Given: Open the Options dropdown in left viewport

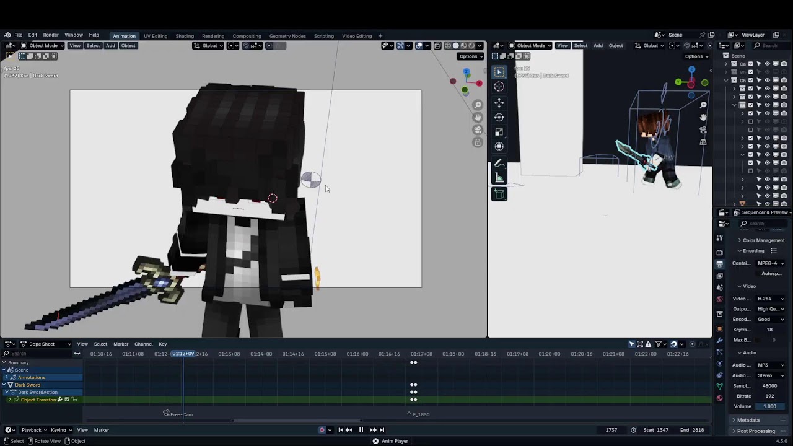Looking at the screenshot, I should [x=471, y=56].
